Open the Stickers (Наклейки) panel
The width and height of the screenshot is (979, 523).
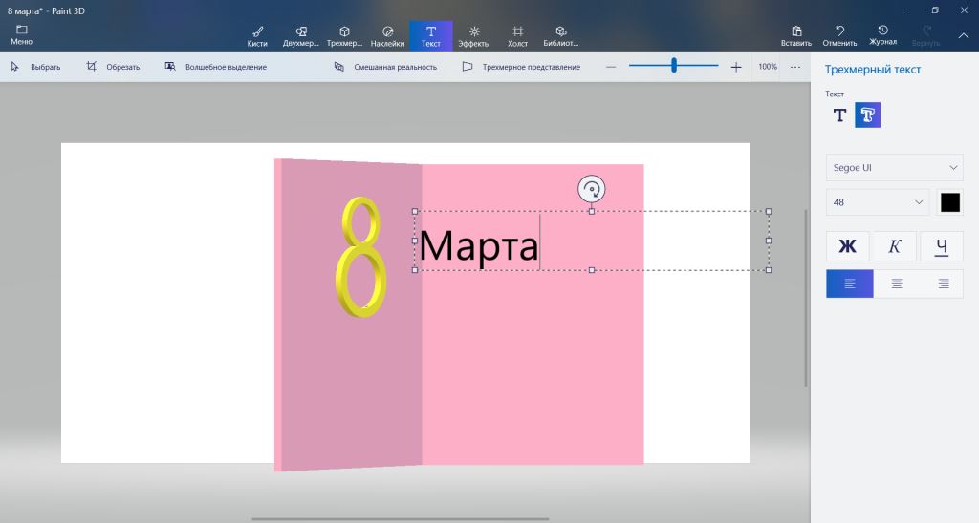(387, 35)
